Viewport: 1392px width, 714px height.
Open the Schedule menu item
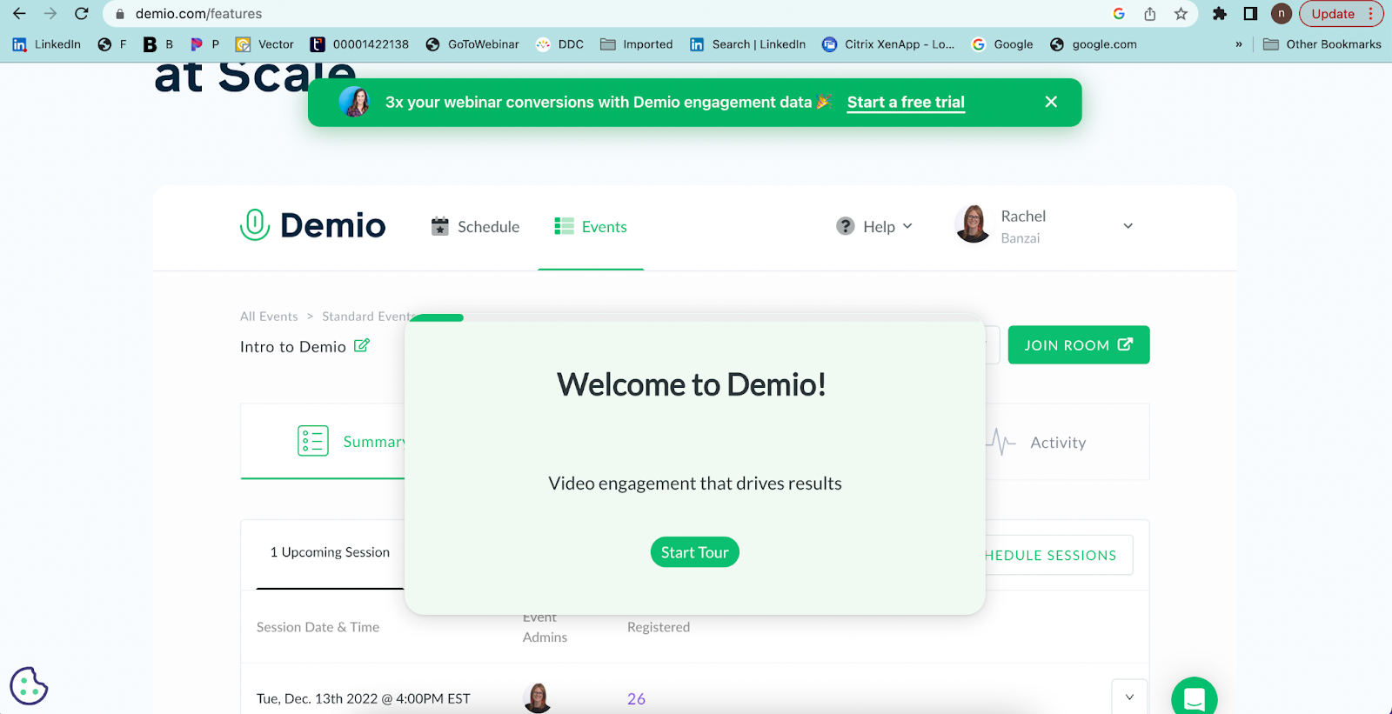475,226
